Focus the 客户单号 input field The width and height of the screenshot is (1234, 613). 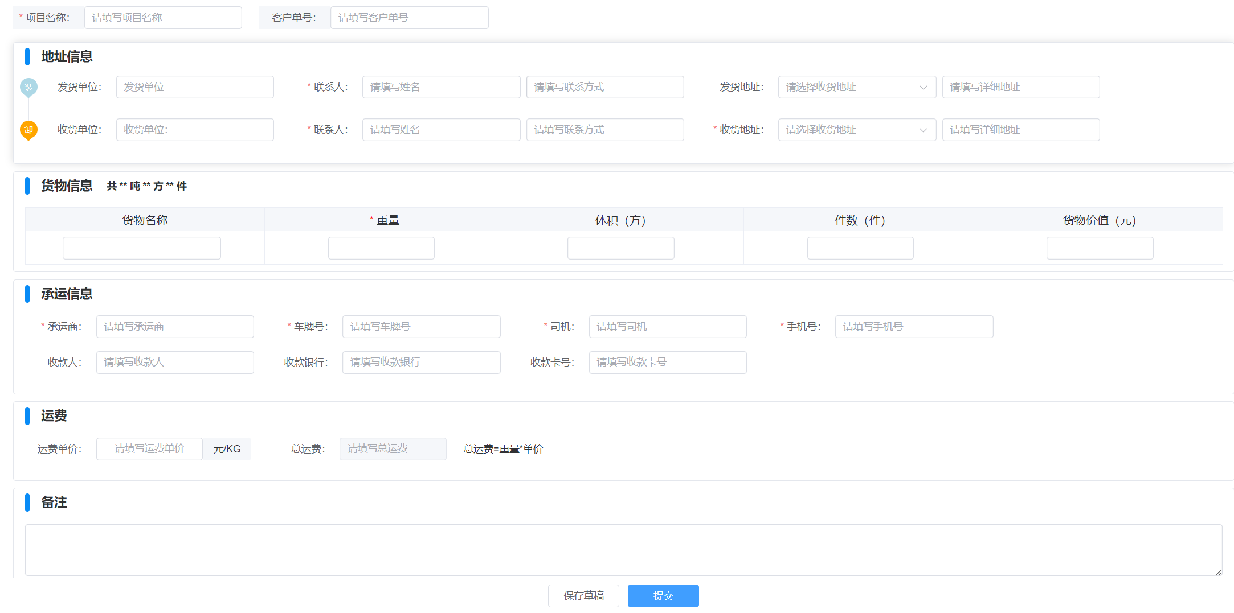tap(409, 18)
